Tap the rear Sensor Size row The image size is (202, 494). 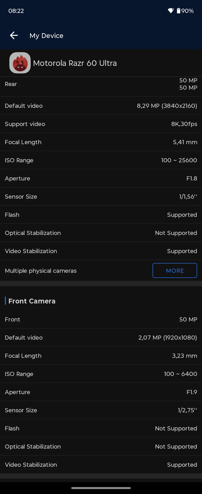(x=101, y=197)
